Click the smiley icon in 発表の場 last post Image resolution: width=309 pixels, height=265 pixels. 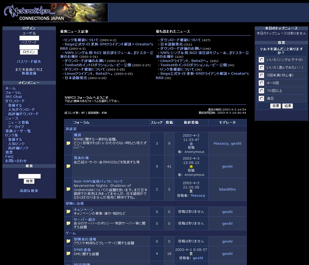(x=191, y=167)
